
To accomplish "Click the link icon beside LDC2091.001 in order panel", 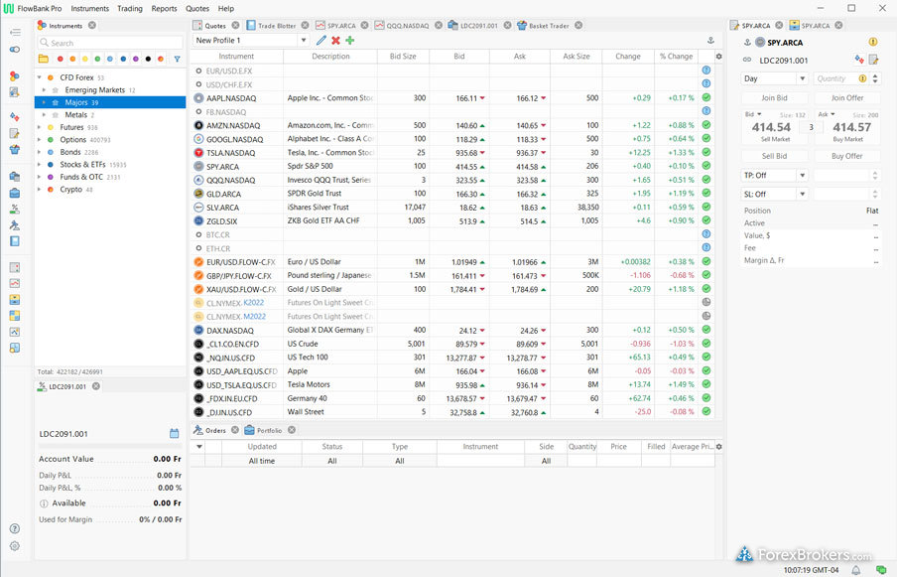I will pos(747,60).
